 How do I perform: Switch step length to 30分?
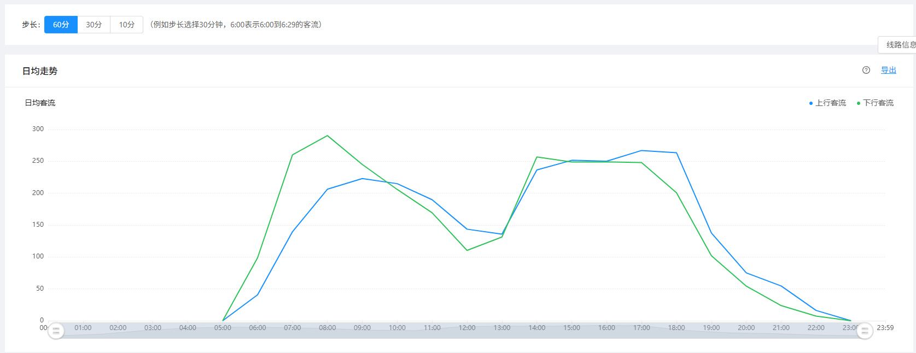[94, 25]
